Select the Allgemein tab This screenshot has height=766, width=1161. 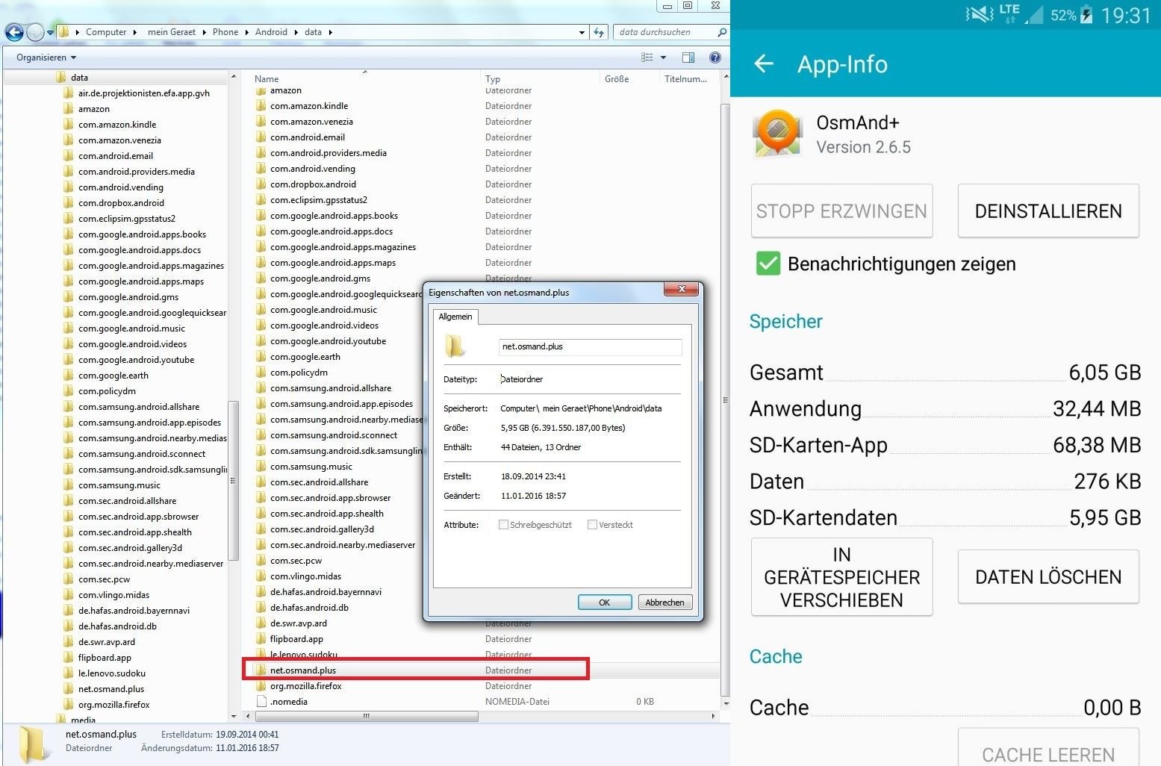455,317
